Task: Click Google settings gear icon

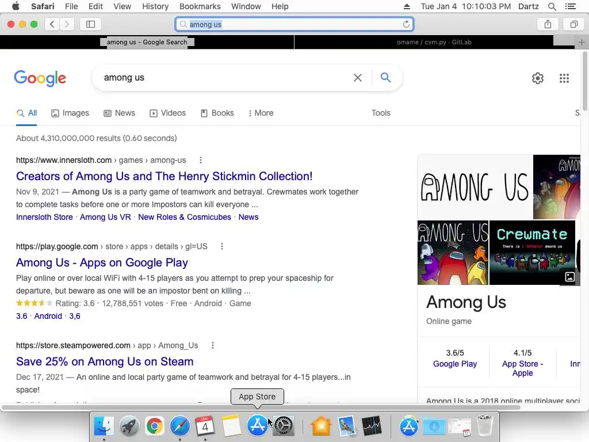Action: (538, 78)
